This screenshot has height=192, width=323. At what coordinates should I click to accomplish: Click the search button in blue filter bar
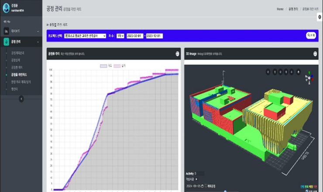[x=311, y=36]
